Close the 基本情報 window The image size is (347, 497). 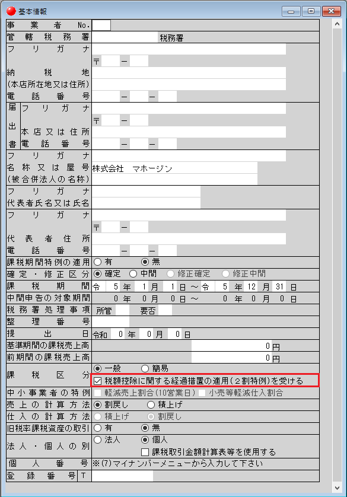pyautogui.click(x=331, y=11)
